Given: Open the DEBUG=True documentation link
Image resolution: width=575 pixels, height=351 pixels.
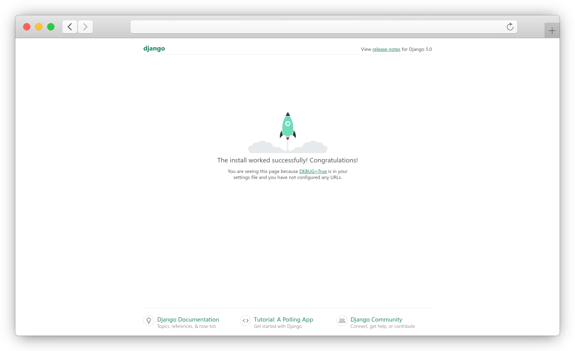Looking at the screenshot, I should (x=313, y=171).
